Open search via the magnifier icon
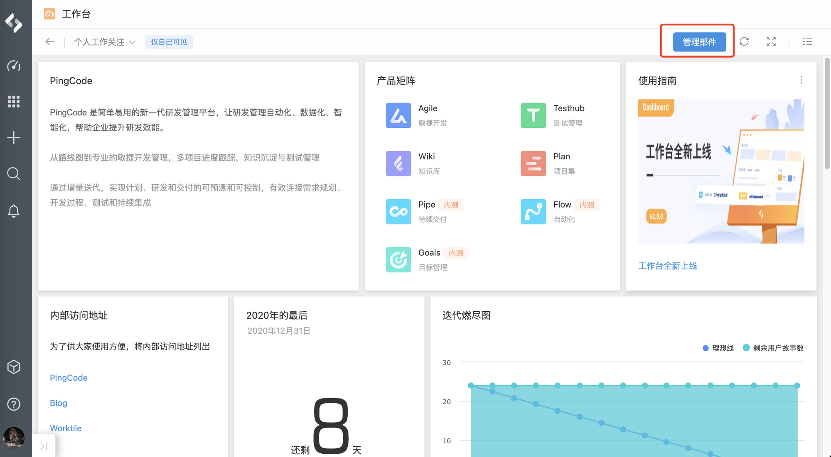The height and width of the screenshot is (457, 831). click(x=14, y=174)
